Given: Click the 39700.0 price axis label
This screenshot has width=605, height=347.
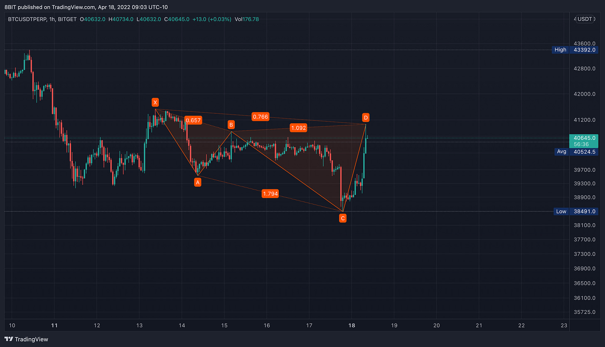Looking at the screenshot, I should 585,170.
